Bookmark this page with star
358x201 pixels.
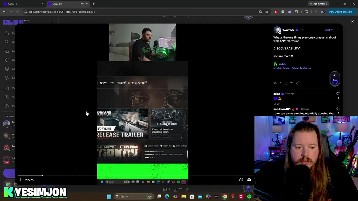click(x=267, y=12)
